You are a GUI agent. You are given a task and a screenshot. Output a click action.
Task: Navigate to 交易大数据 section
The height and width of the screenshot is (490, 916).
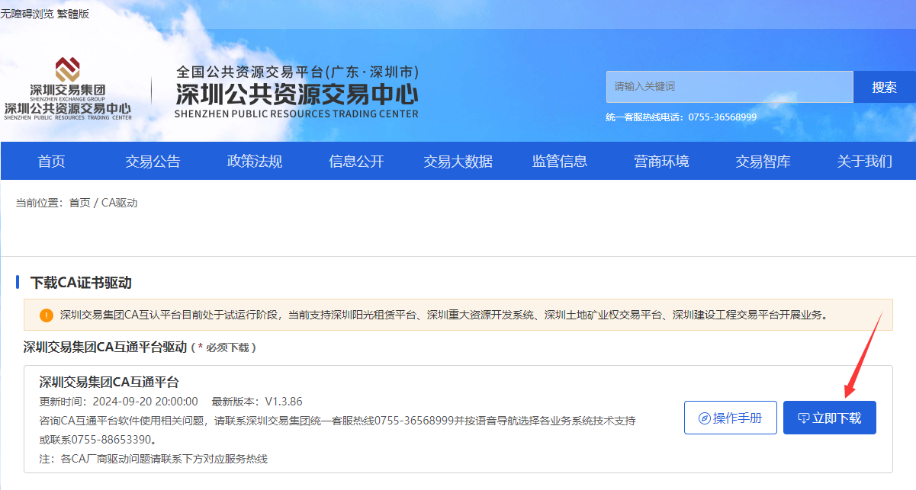(x=458, y=161)
